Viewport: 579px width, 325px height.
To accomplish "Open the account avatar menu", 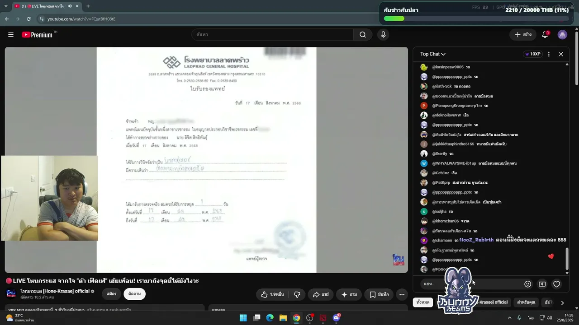I will click(x=562, y=35).
